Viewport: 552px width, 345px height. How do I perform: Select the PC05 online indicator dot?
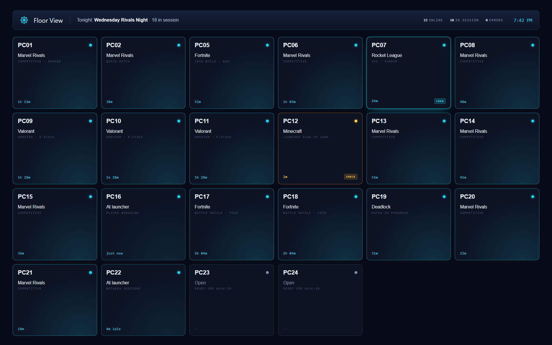pyautogui.click(x=267, y=45)
